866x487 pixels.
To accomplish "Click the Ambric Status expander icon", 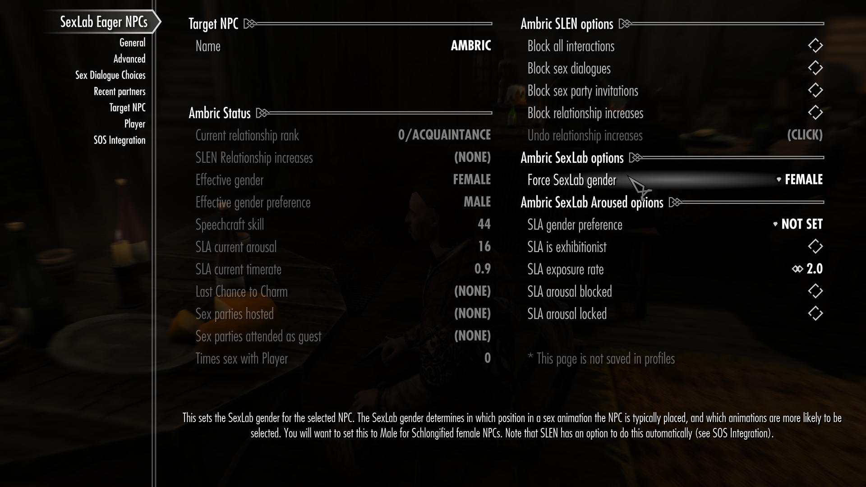I will (262, 113).
